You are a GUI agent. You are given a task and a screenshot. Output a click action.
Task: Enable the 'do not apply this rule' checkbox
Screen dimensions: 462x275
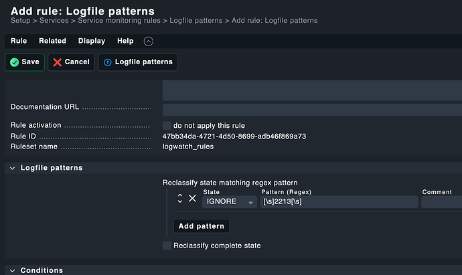click(x=167, y=125)
